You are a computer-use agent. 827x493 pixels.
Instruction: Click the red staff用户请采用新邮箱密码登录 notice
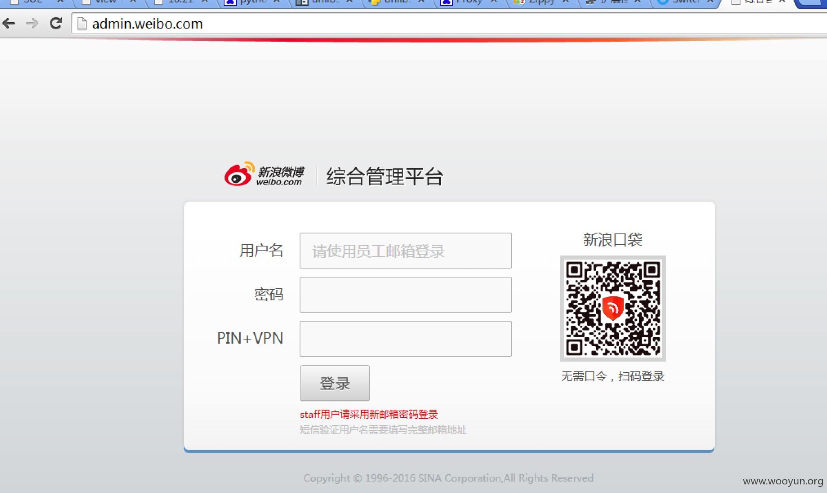tap(369, 415)
